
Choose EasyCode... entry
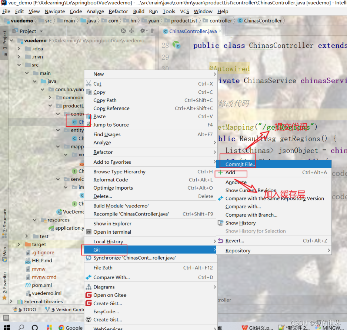click(x=150, y=311)
